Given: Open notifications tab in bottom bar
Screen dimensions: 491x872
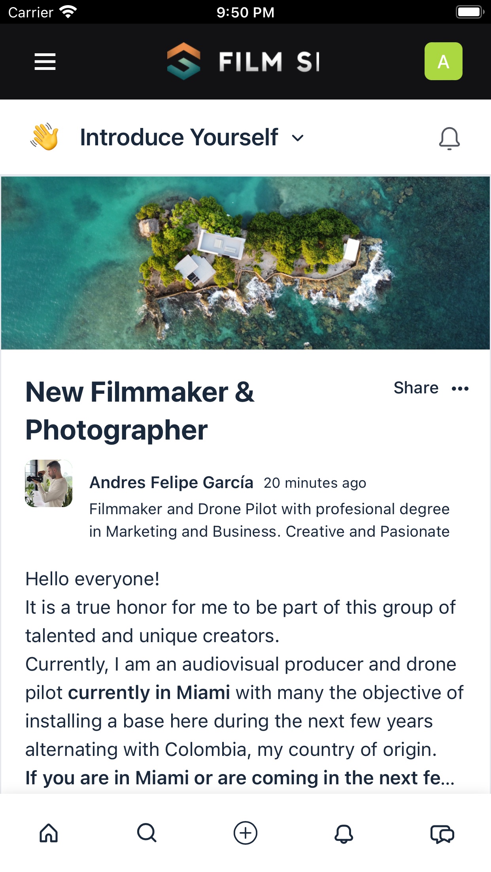Looking at the screenshot, I should [x=344, y=833].
